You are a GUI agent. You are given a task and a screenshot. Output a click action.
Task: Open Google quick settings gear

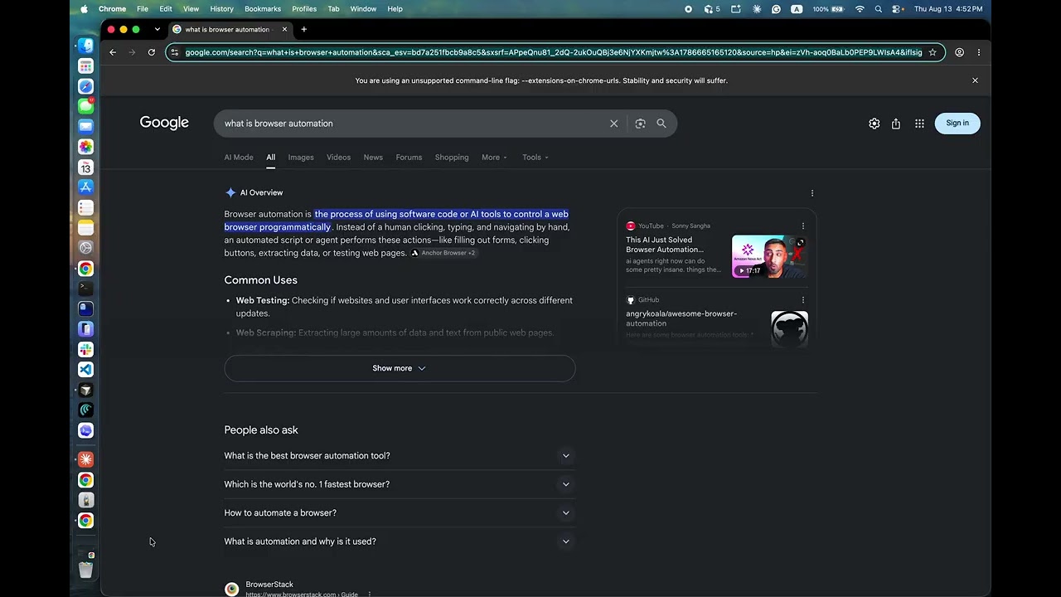tap(874, 124)
